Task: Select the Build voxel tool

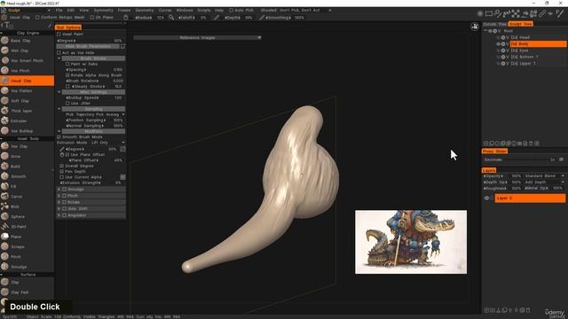Action: click(27, 167)
